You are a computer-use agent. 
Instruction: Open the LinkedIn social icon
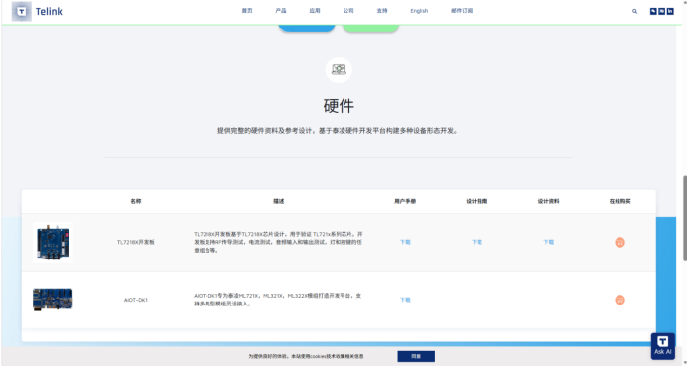tap(670, 11)
